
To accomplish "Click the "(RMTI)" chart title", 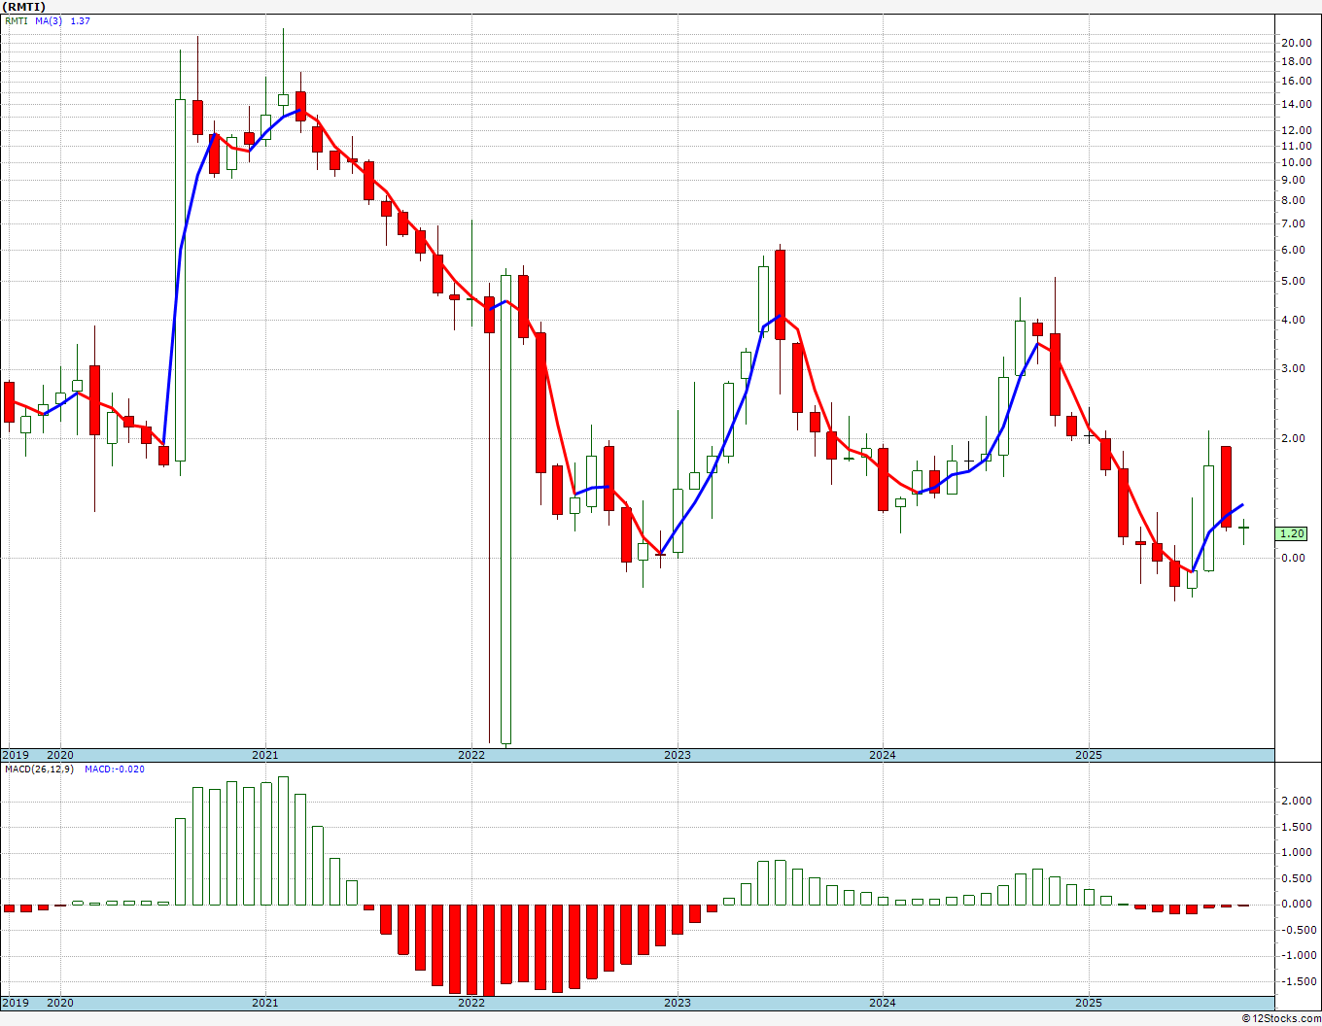I will pyautogui.click(x=24, y=7).
